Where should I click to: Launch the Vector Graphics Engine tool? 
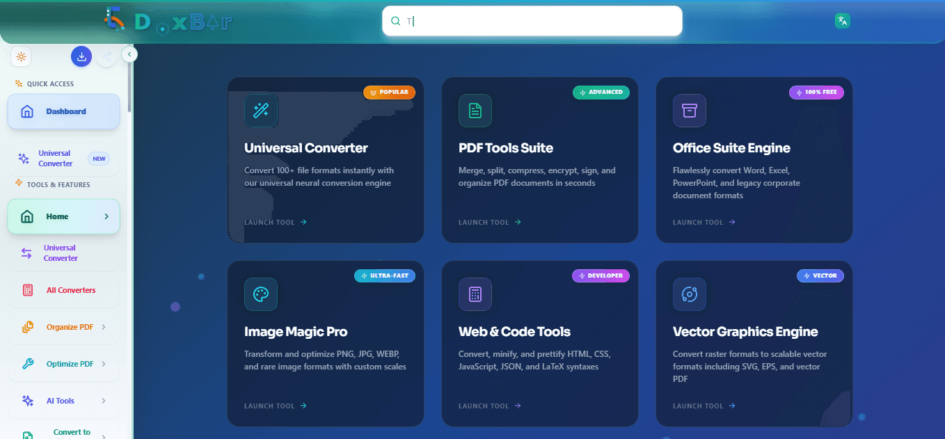point(704,406)
